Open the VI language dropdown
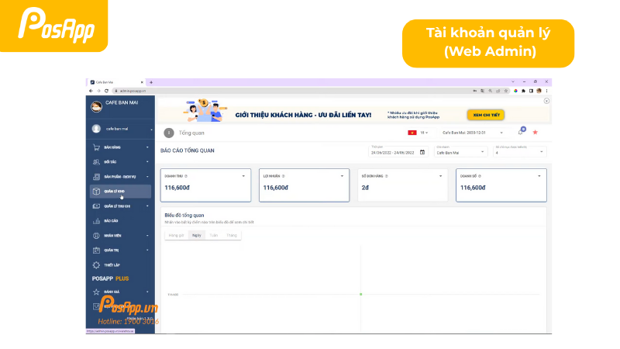Viewport: 620px width, 349px height. pos(424,133)
